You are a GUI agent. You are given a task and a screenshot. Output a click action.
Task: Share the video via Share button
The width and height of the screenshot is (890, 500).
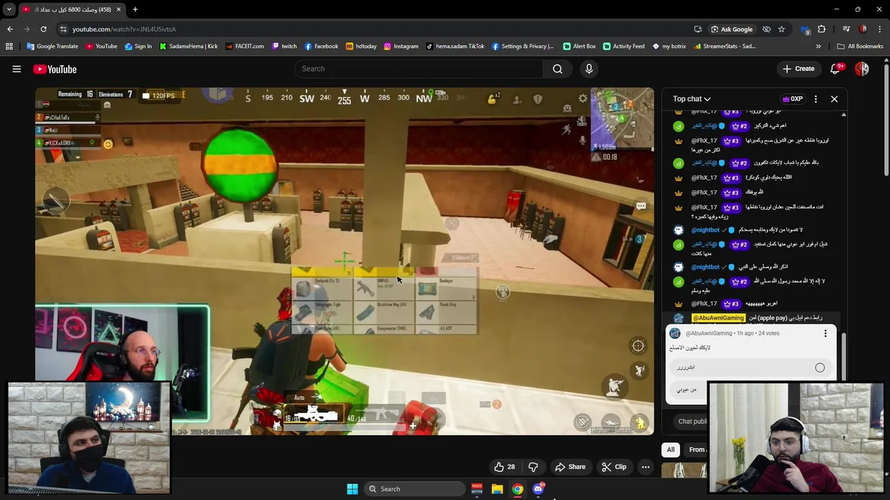pos(570,467)
